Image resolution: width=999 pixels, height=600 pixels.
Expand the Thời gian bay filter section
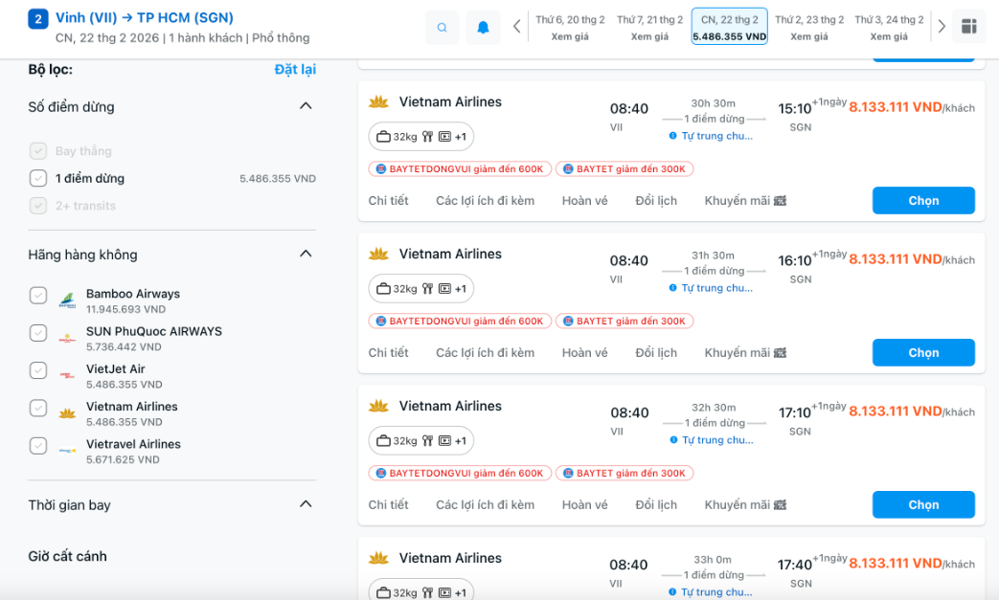click(306, 503)
